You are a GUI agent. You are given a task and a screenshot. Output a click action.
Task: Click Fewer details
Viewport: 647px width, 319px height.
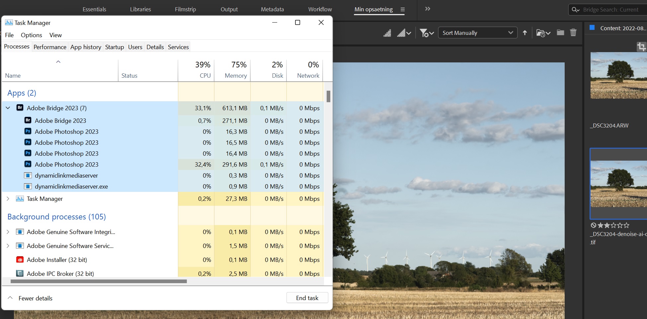(35, 298)
